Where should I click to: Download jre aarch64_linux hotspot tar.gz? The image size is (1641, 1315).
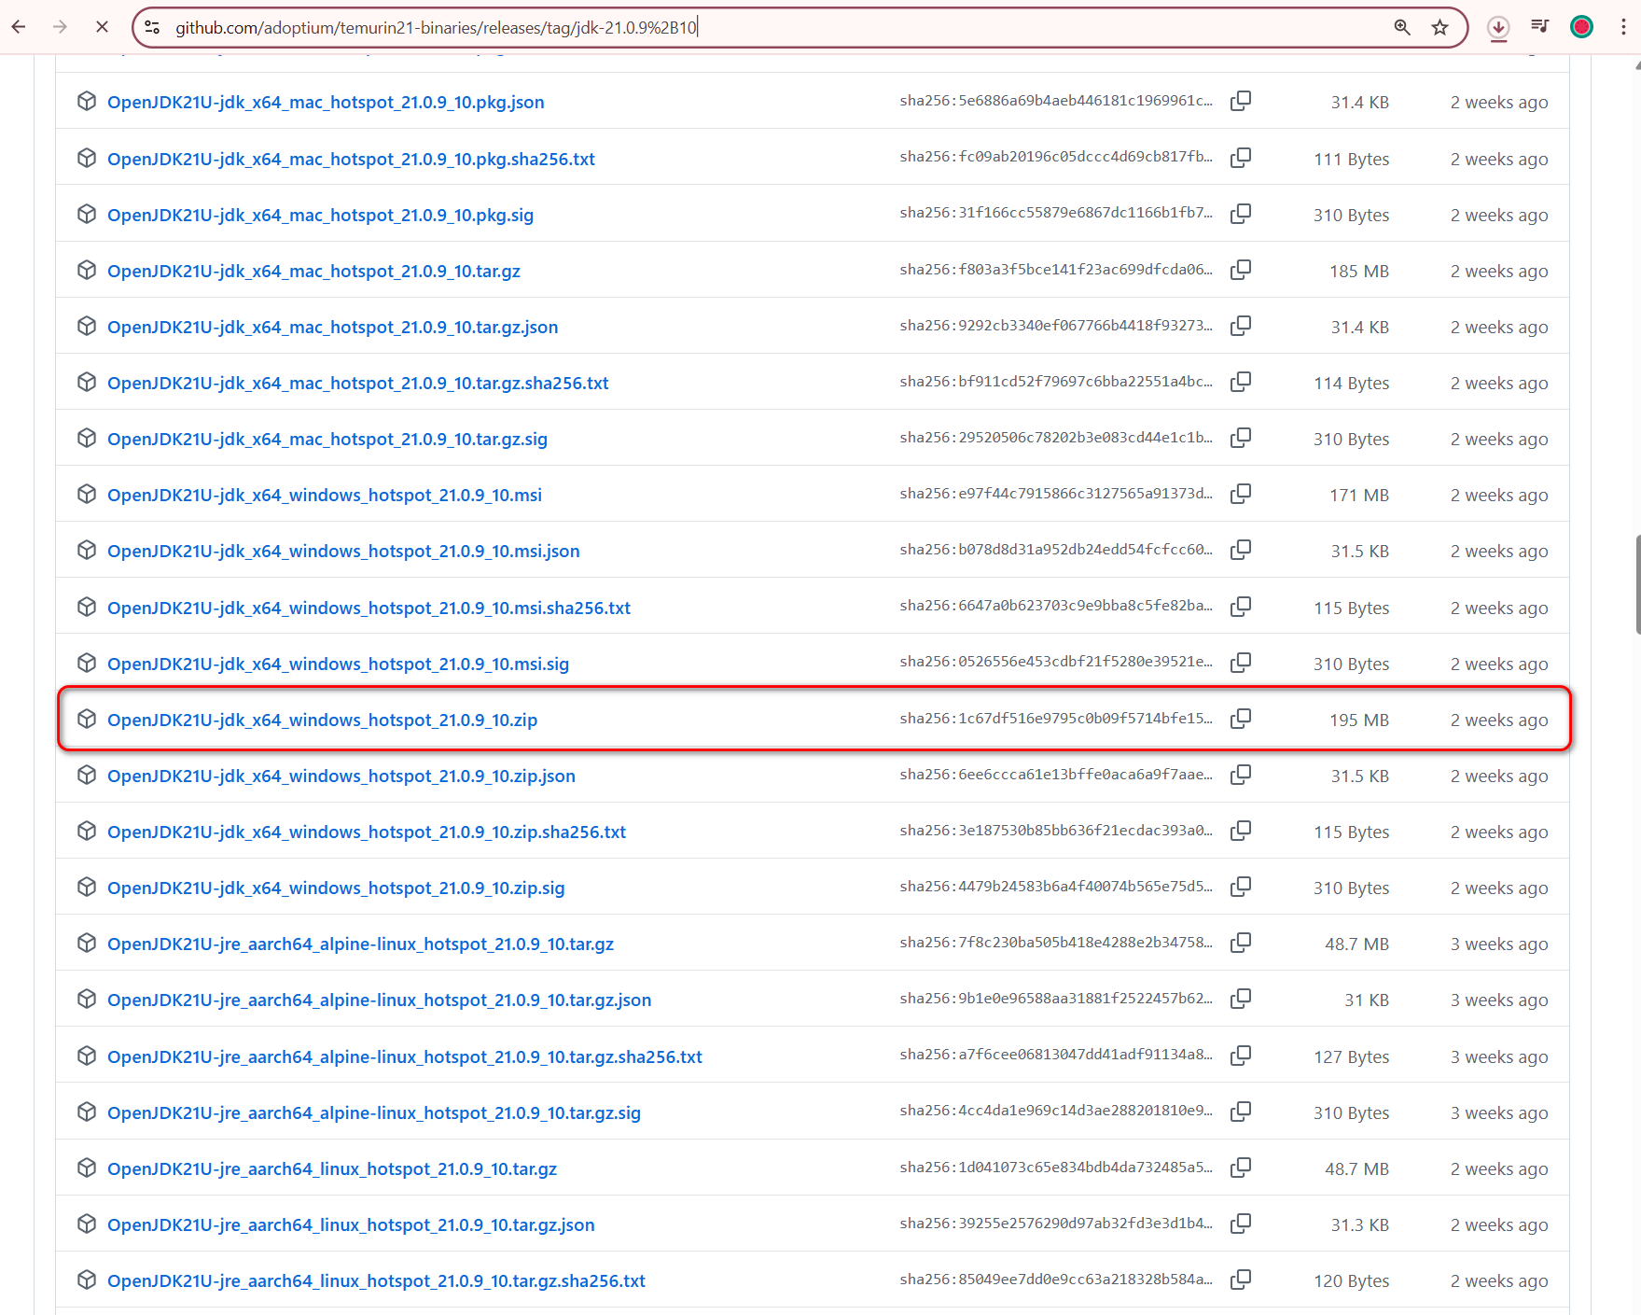(x=332, y=1169)
